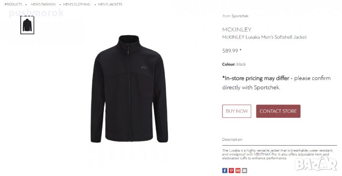342x176 pixels.
Task: Select the black colour label
Action: click(x=241, y=64)
